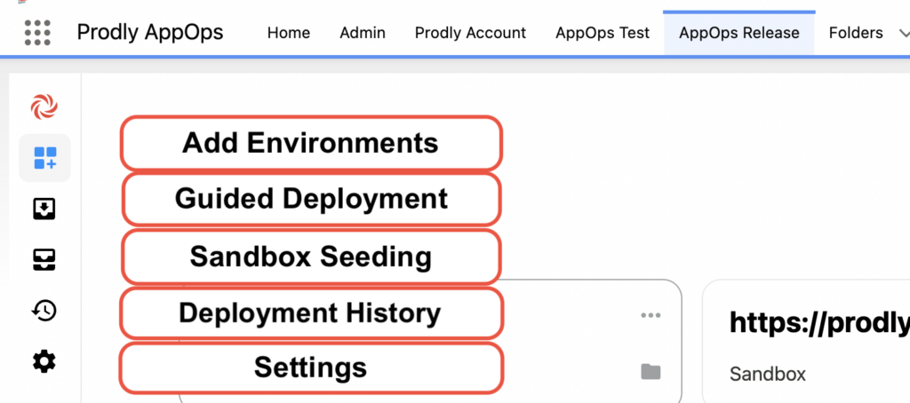This screenshot has height=403, width=910.
Task: Select the AppOps Release tab
Action: pos(738,33)
